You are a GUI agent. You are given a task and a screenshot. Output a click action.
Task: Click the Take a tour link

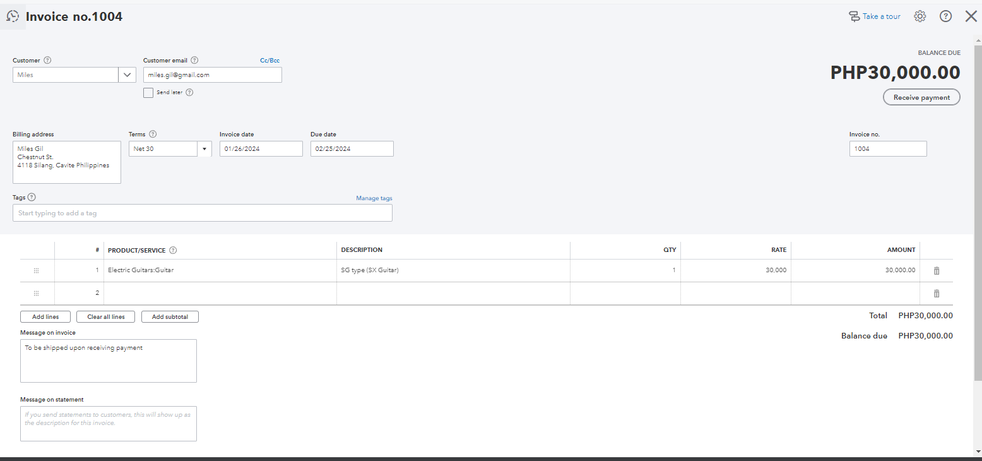tap(882, 16)
